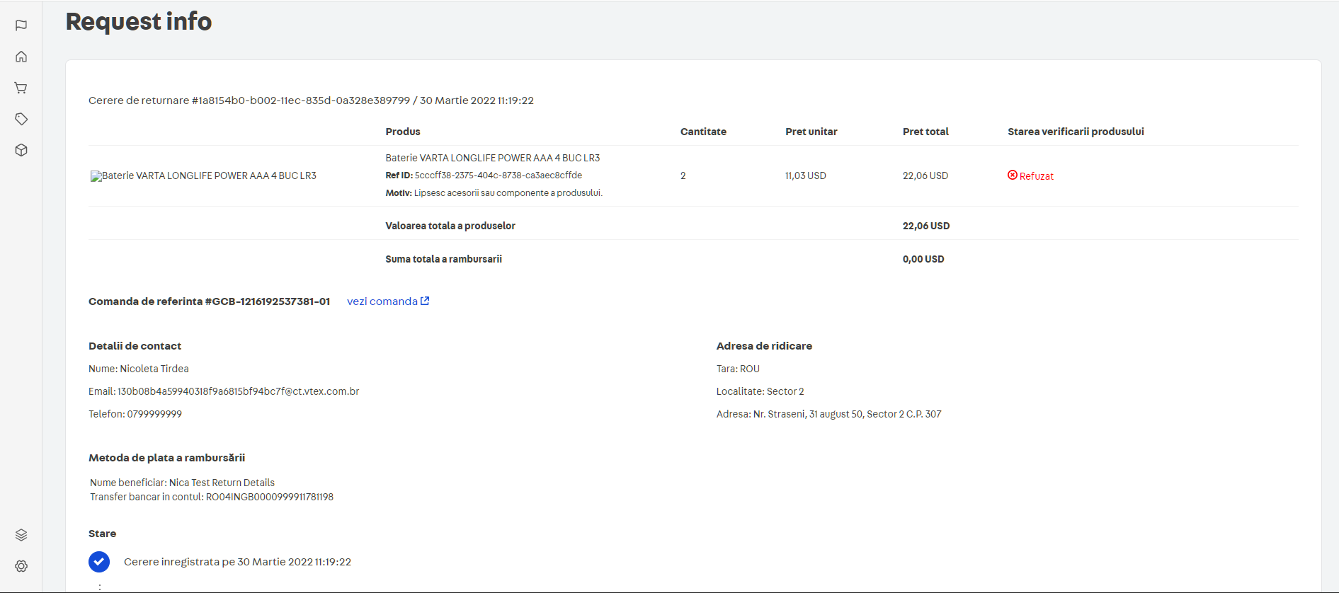The image size is (1339, 593).
Task: Click Comanda de referinta order number
Action: tap(210, 301)
